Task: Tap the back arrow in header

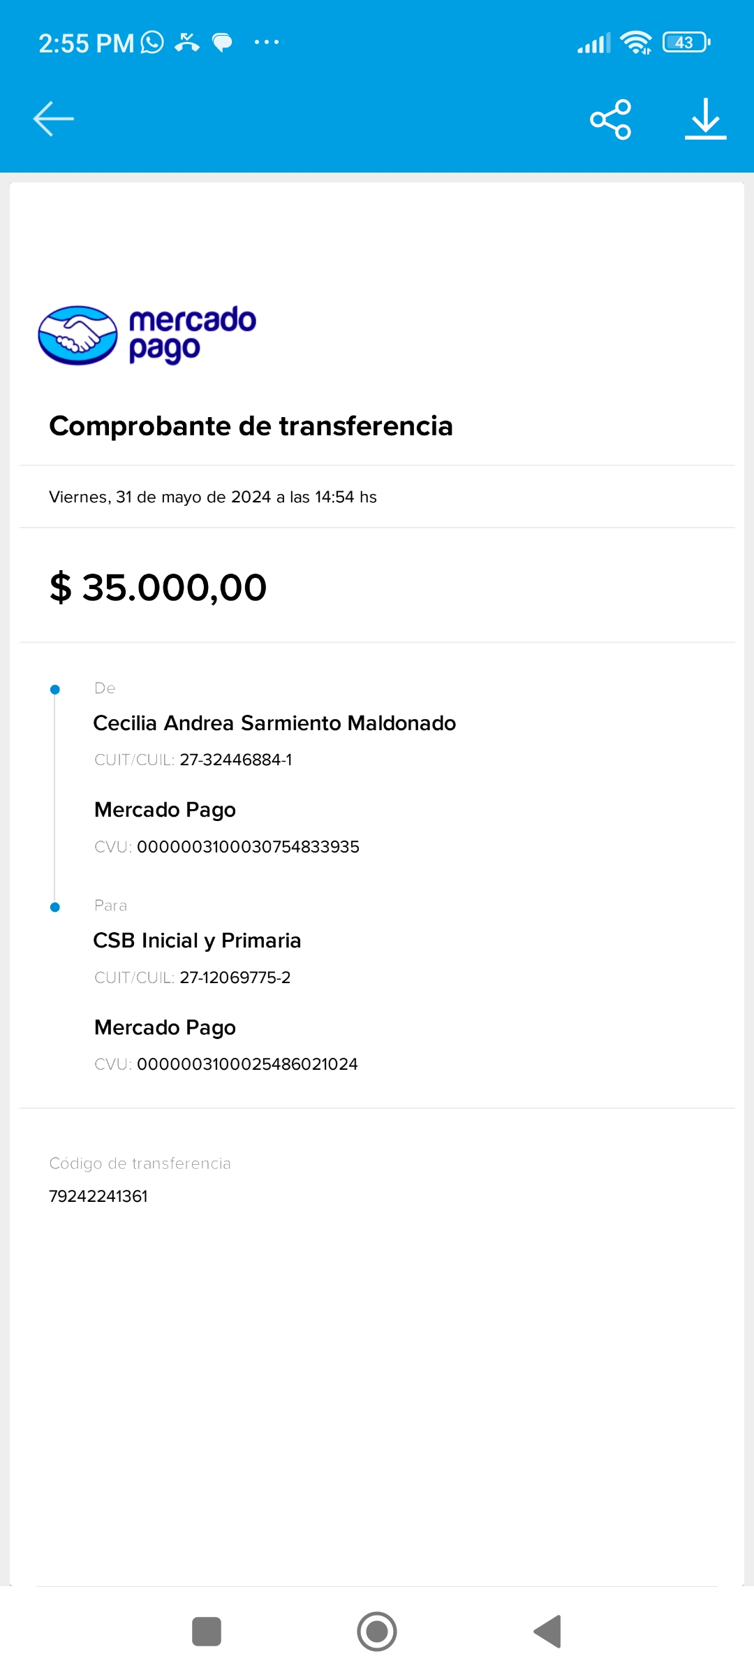Action: 54,119
